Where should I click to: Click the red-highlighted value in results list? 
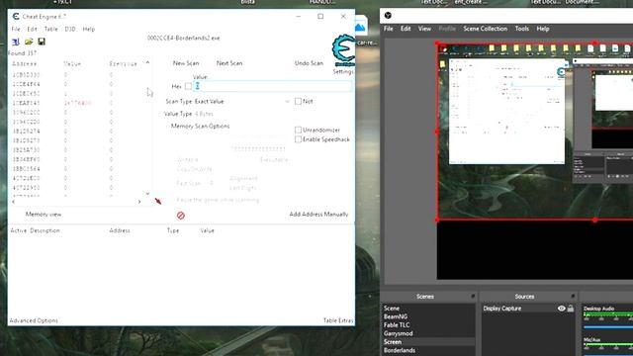pyautogui.click(x=78, y=103)
